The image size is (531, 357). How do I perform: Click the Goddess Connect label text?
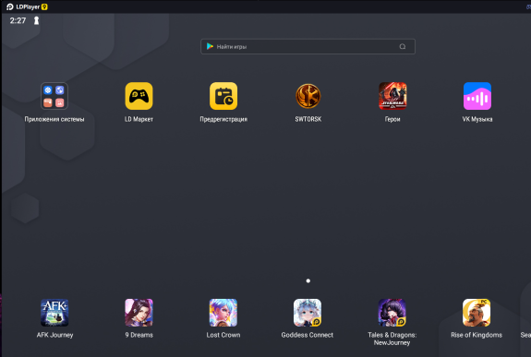pyautogui.click(x=308, y=335)
